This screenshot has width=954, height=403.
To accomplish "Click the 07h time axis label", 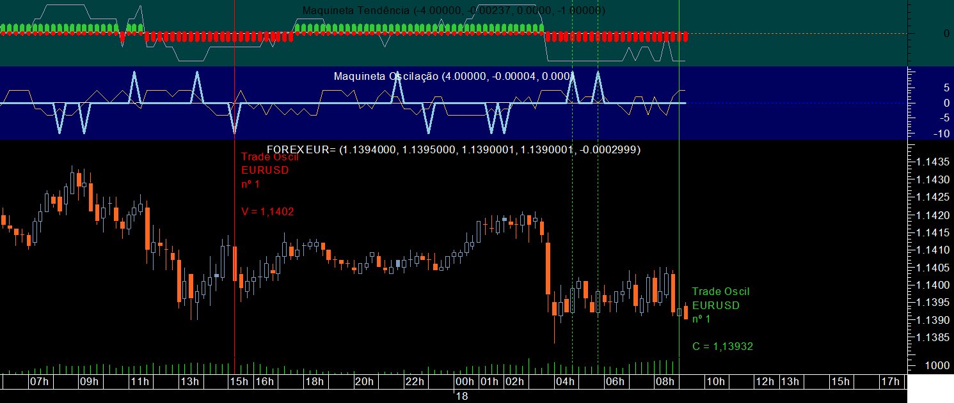I will click(x=39, y=381).
